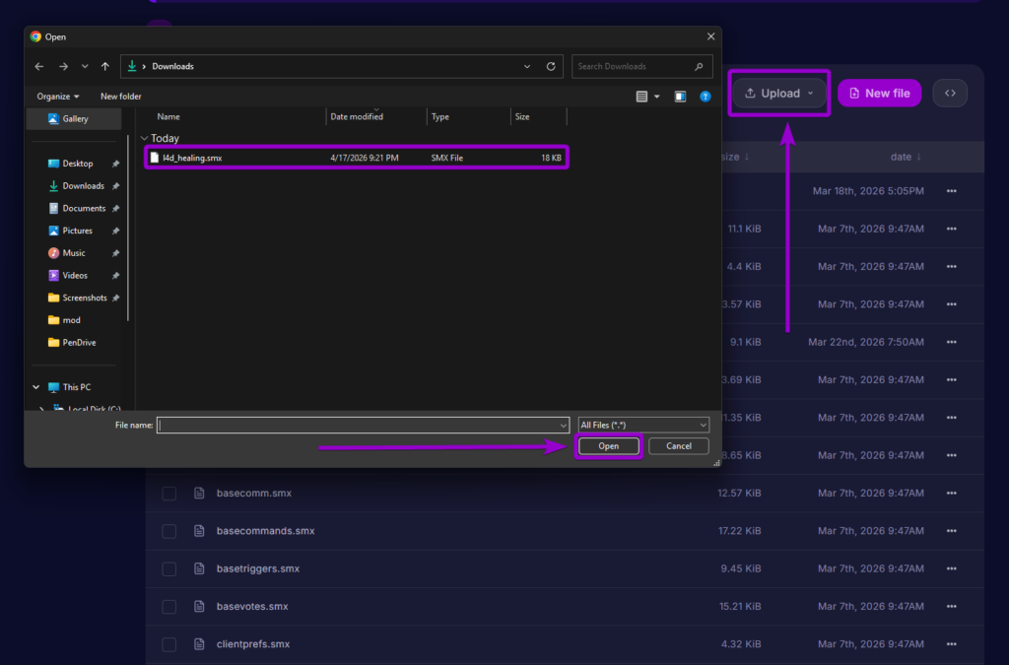The width and height of the screenshot is (1009, 665).
Task: Toggle the preview pane icon
Action: 680,97
